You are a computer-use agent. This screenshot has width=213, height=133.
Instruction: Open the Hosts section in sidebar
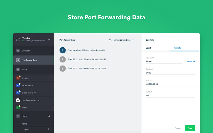pos(33,69)
